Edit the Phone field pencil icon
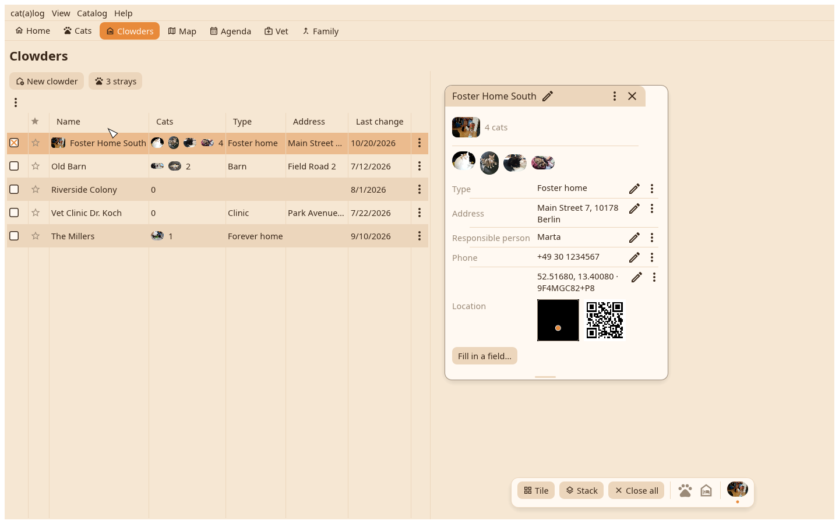This screenshot has height=524, width=839. pos(634,257)
